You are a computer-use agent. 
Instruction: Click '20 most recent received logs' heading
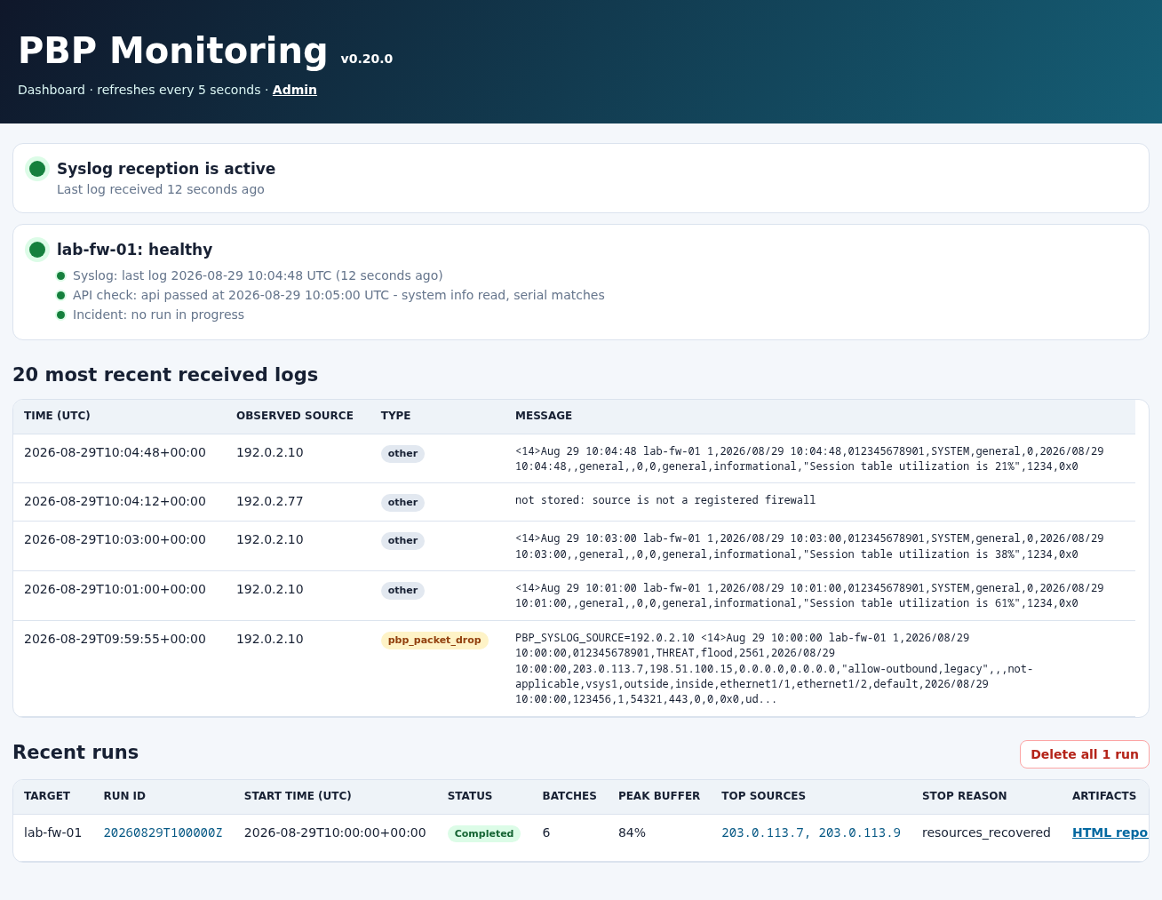point(165,375)
